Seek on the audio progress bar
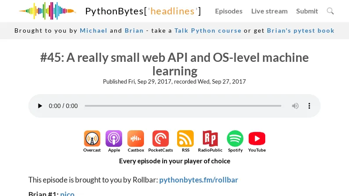Screen dimensions: 349x196 click(183, 106)
